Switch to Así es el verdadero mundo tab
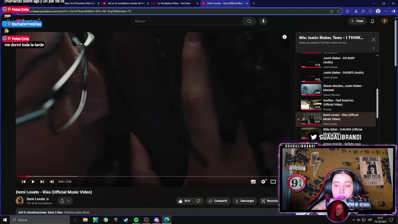This screenshot has width=398, height=224. coord(126,3)
